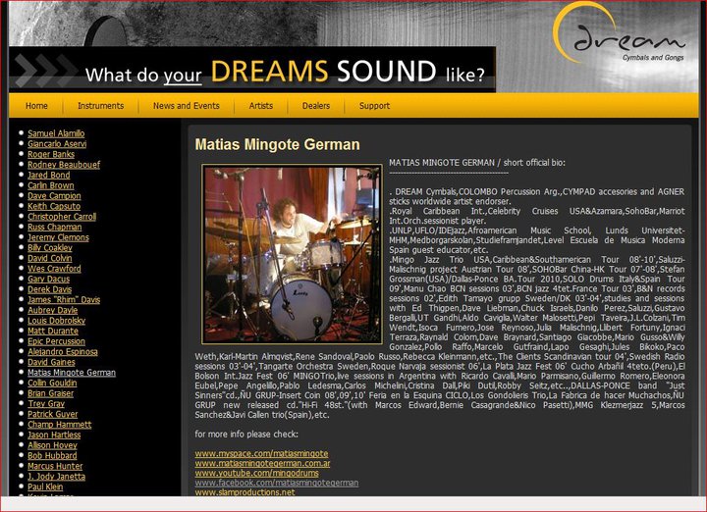The width and height of the screenshot is (707, 512).
Task: Open Carlin Brown artist page
Action: (x=50, y=185)
